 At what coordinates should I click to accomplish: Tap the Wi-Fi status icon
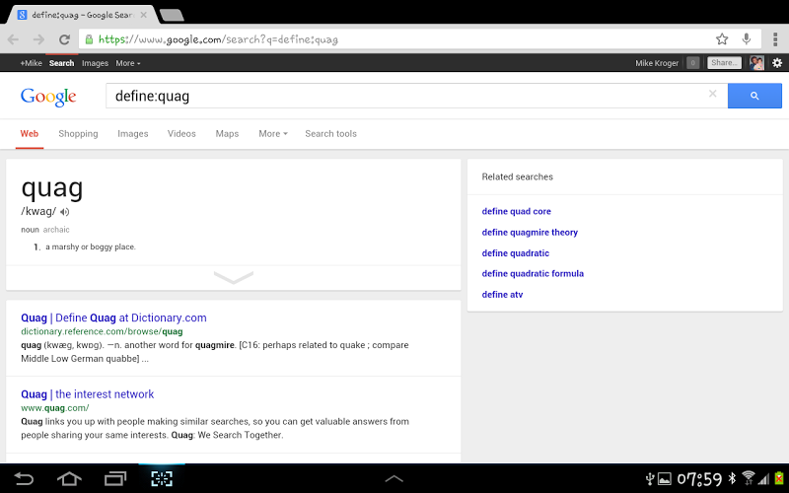[749, 478]
